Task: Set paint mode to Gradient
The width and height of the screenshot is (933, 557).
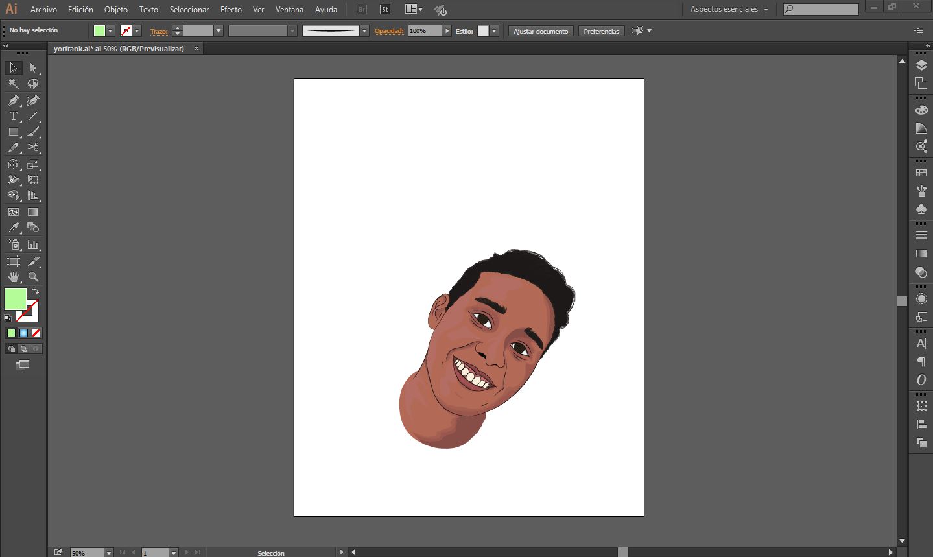Action: tap(23, 333)
